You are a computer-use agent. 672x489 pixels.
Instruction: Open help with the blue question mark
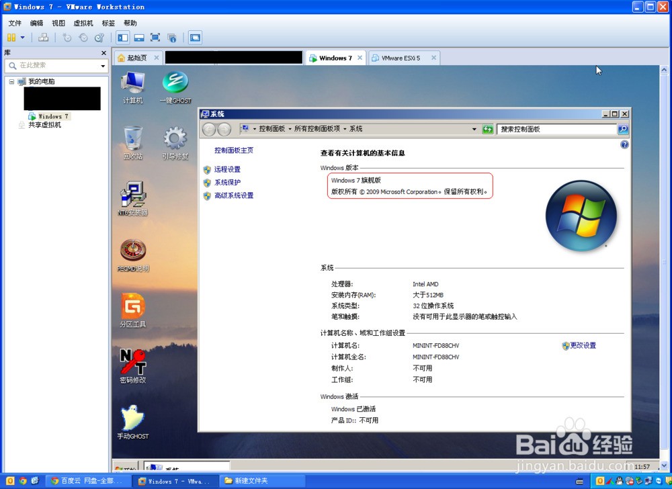[x=624, y=144]
